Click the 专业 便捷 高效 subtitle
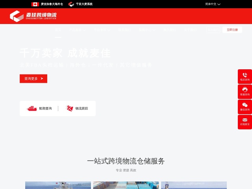This screenshot has width=252, height=189. 126,170
